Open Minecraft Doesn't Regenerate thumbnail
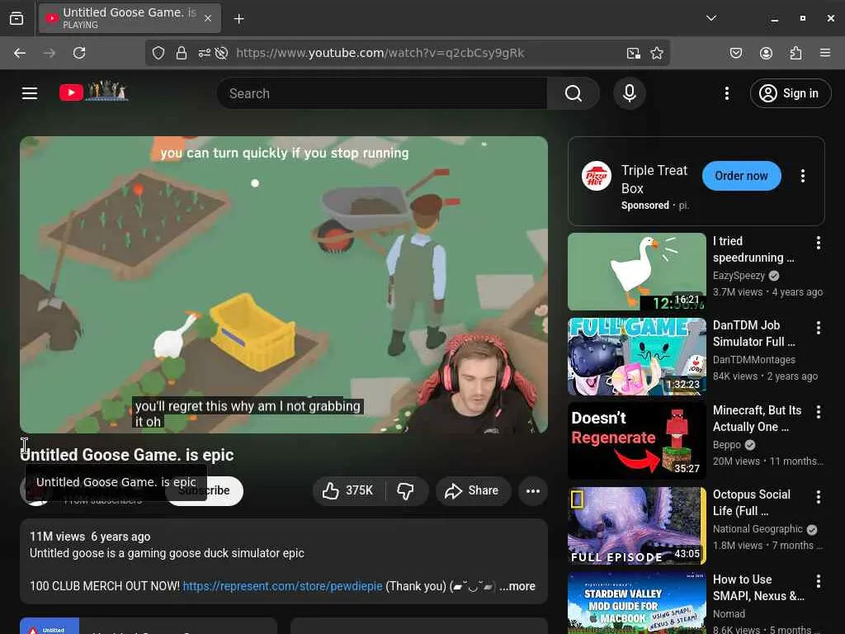Image resolution: width=845 pixels, height=634 pixels. [x=636, y=441]
